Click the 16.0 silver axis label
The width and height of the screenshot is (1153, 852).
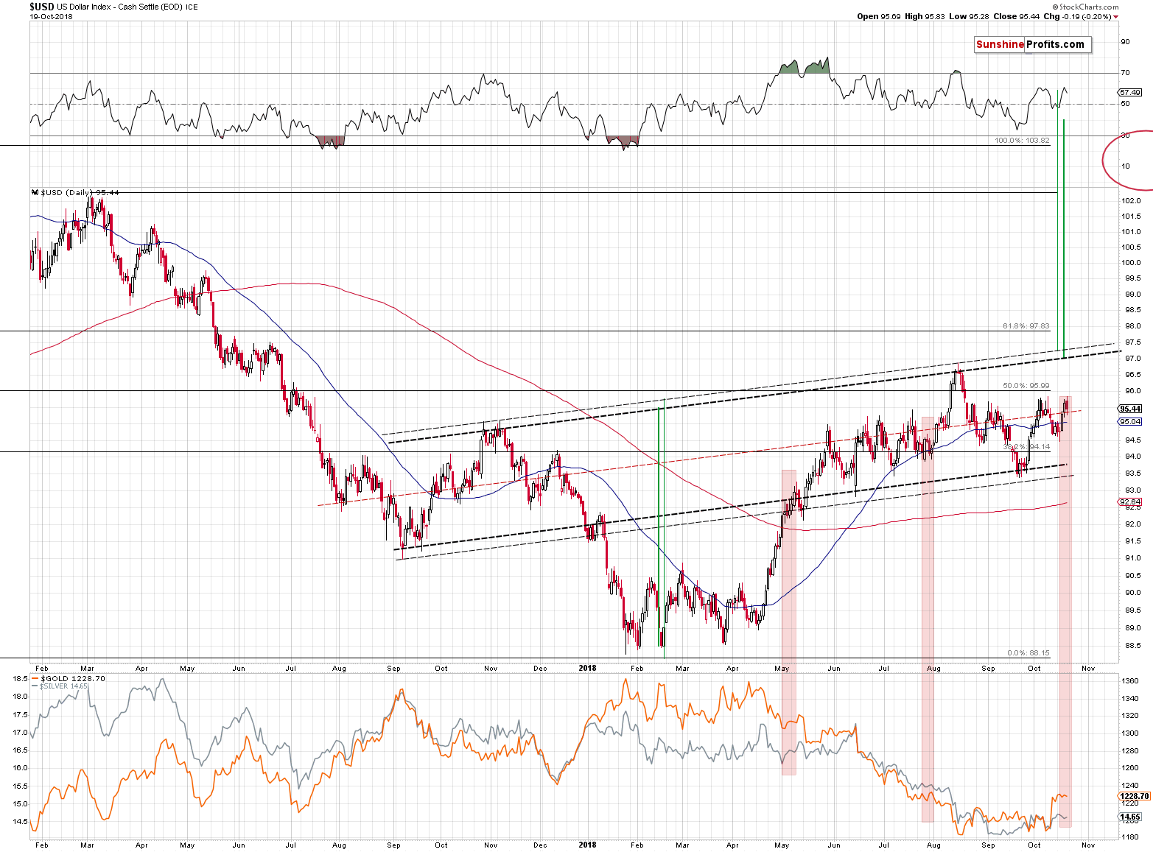coord(20,767)
